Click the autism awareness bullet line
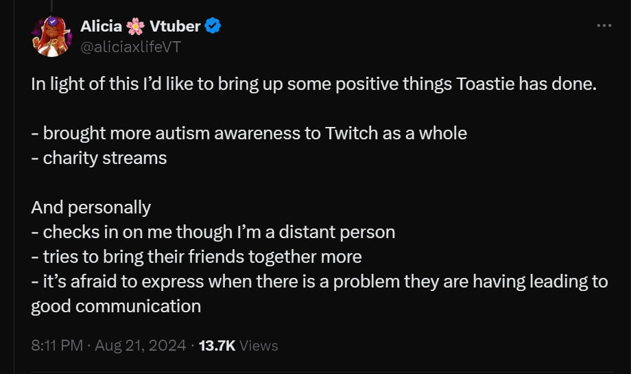 coord(249,133)
